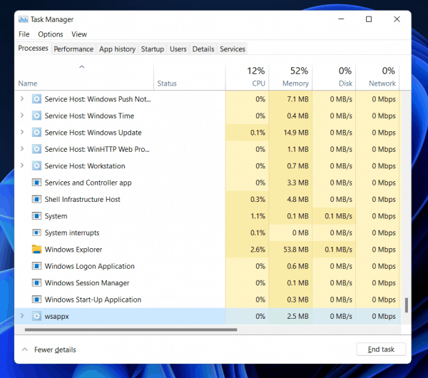The height and width of the screenshot is (378, 428).
Task: Collapse view with Fewer details
Action: click(49, 349)
